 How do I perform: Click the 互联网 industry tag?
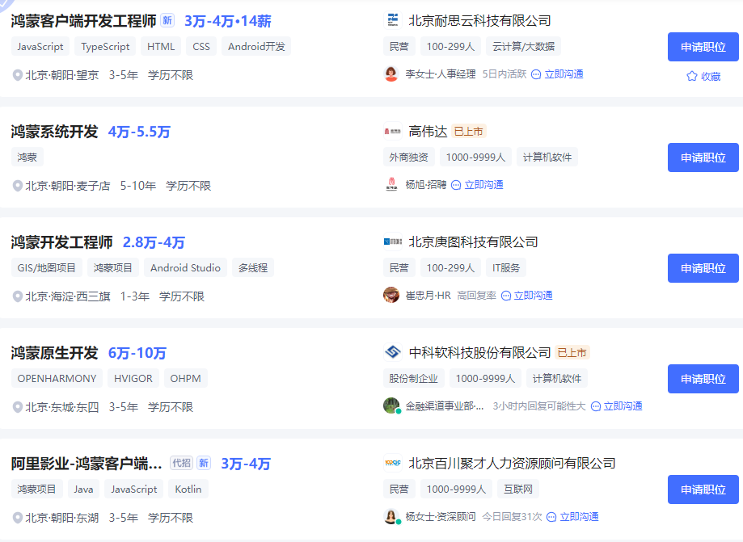click(518, 489)
